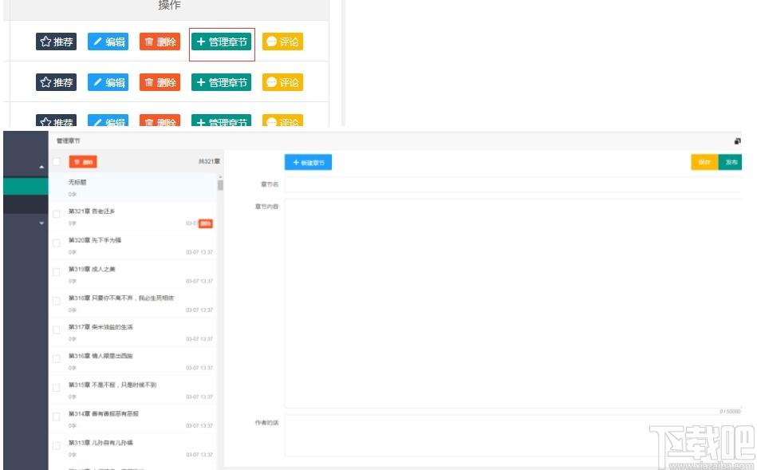Screen dimensions: 757x470
Task: Click the orange 删除 trash button in first row
Action: [x=160, y=41]
